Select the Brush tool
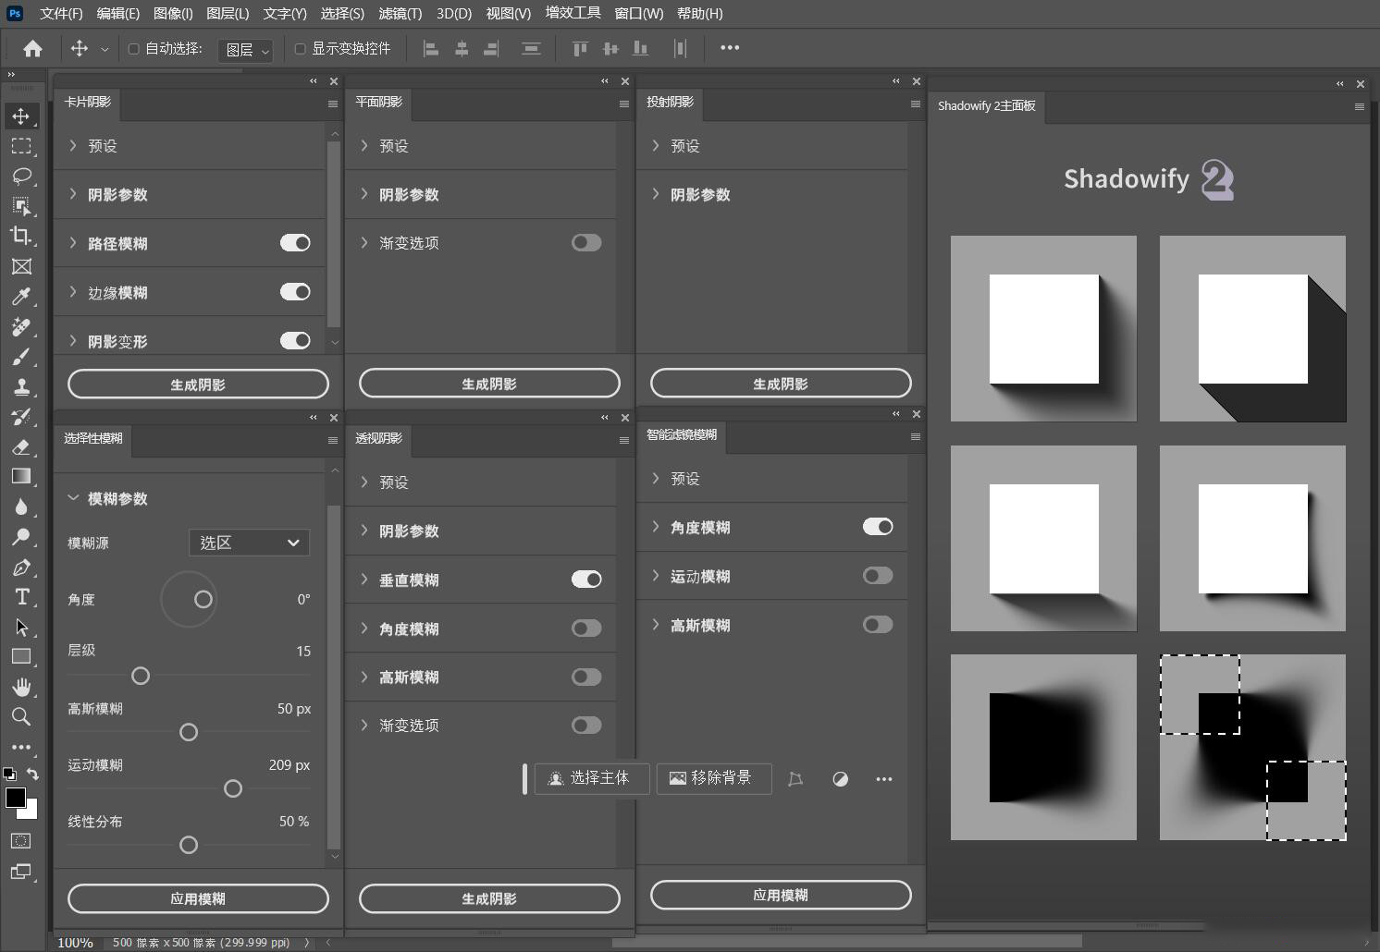This screenshot has width=1380, height=952. (22, 357)
